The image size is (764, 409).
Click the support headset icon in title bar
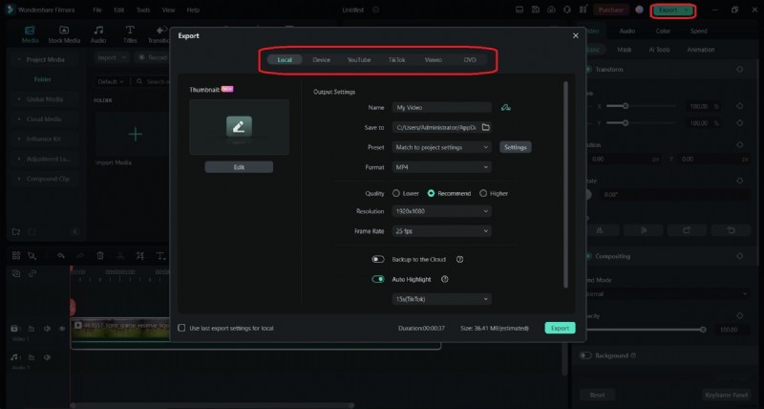(x=567, y=10)
